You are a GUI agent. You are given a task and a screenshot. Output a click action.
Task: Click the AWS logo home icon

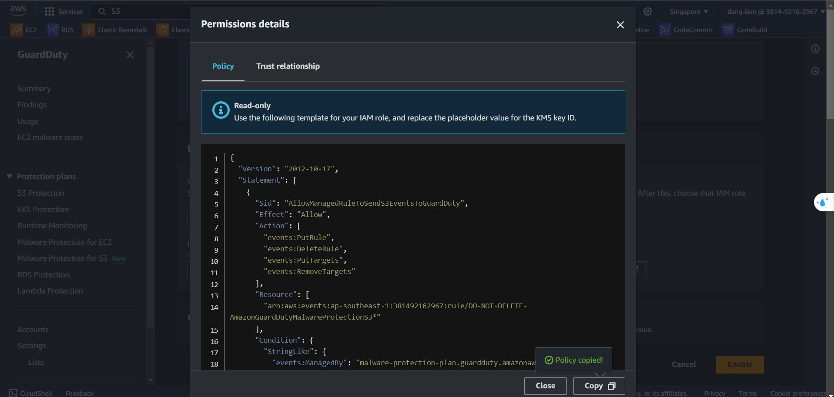pyautogui.click(x=18, y=10)
